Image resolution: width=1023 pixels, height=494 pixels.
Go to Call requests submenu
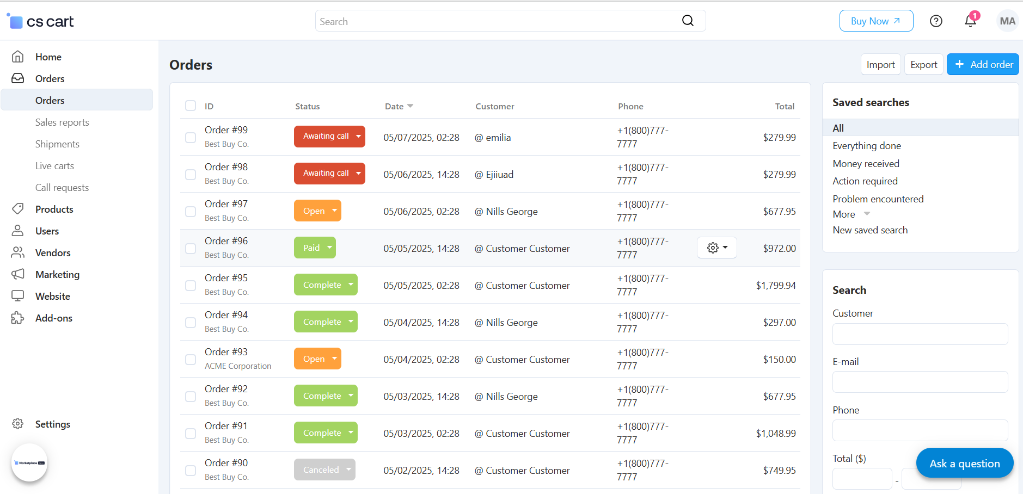pos(62,188)
